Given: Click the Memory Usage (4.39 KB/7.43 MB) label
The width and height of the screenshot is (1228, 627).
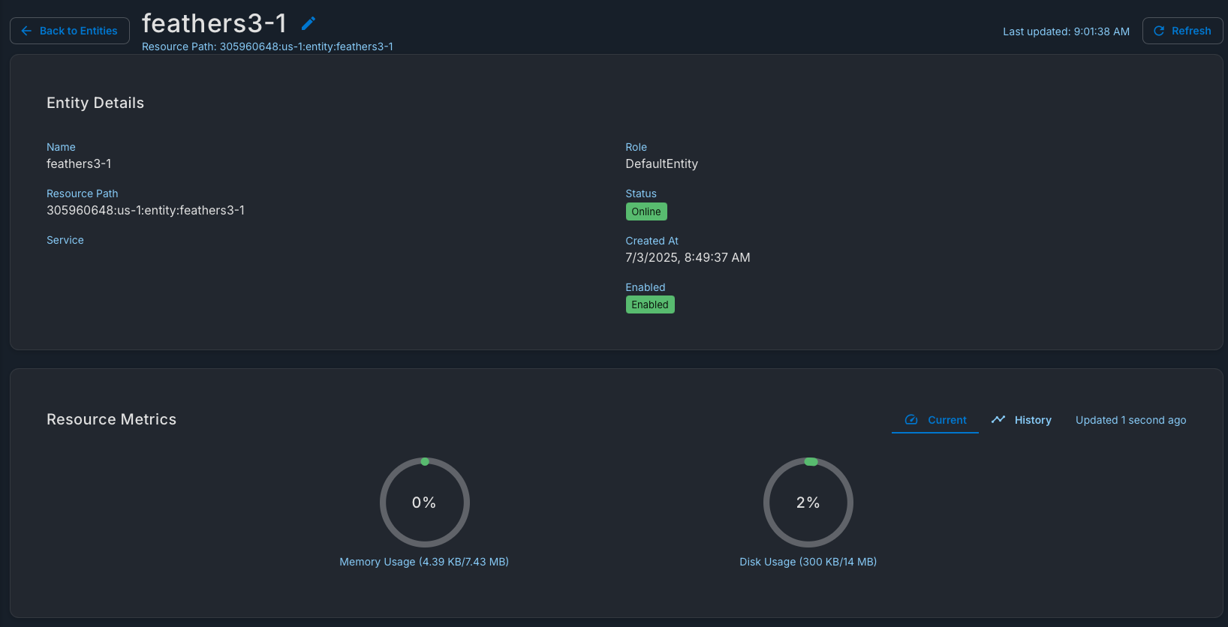Looking at the screenshot, I should tap(424, 562).
